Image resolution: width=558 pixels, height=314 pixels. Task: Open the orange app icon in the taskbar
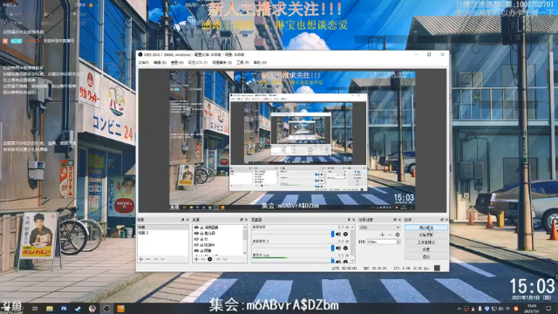tap(120, 308)
